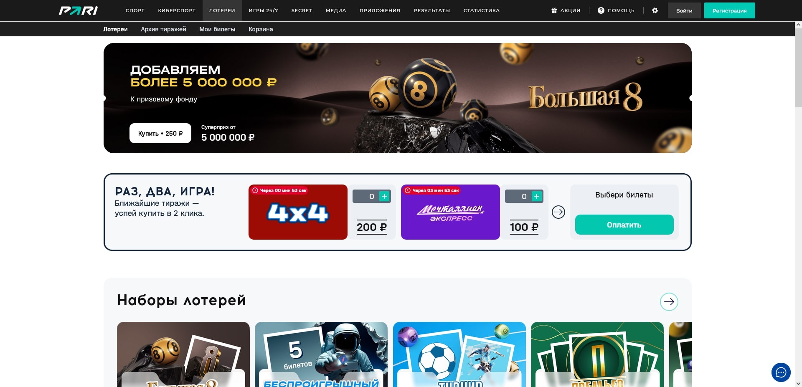Open all lottery sets with arrow
The width and height of the screenshot is (802, 387).
click(669, 301)
